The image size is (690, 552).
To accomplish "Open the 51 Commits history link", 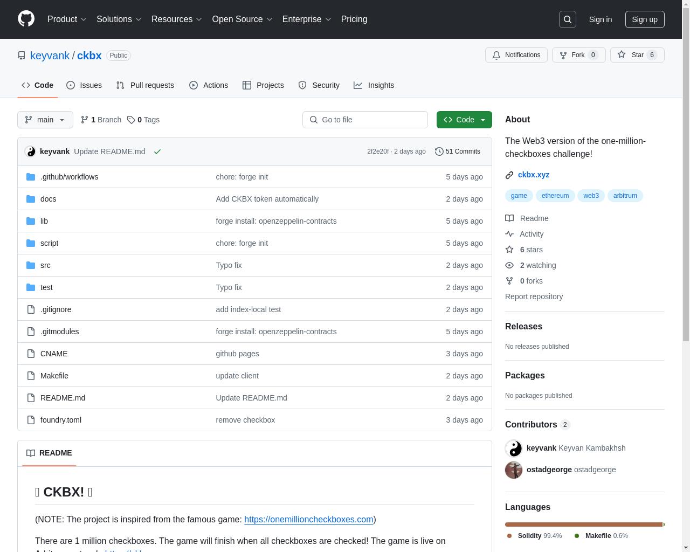I will [458, 151].
